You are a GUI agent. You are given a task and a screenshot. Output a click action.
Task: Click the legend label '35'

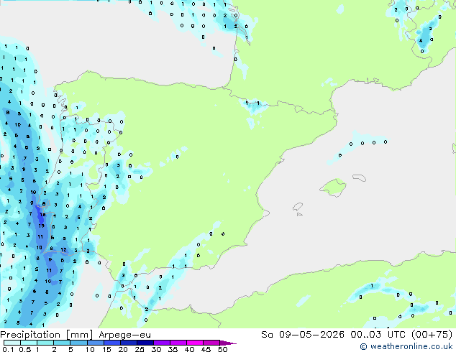coord(173,349)
